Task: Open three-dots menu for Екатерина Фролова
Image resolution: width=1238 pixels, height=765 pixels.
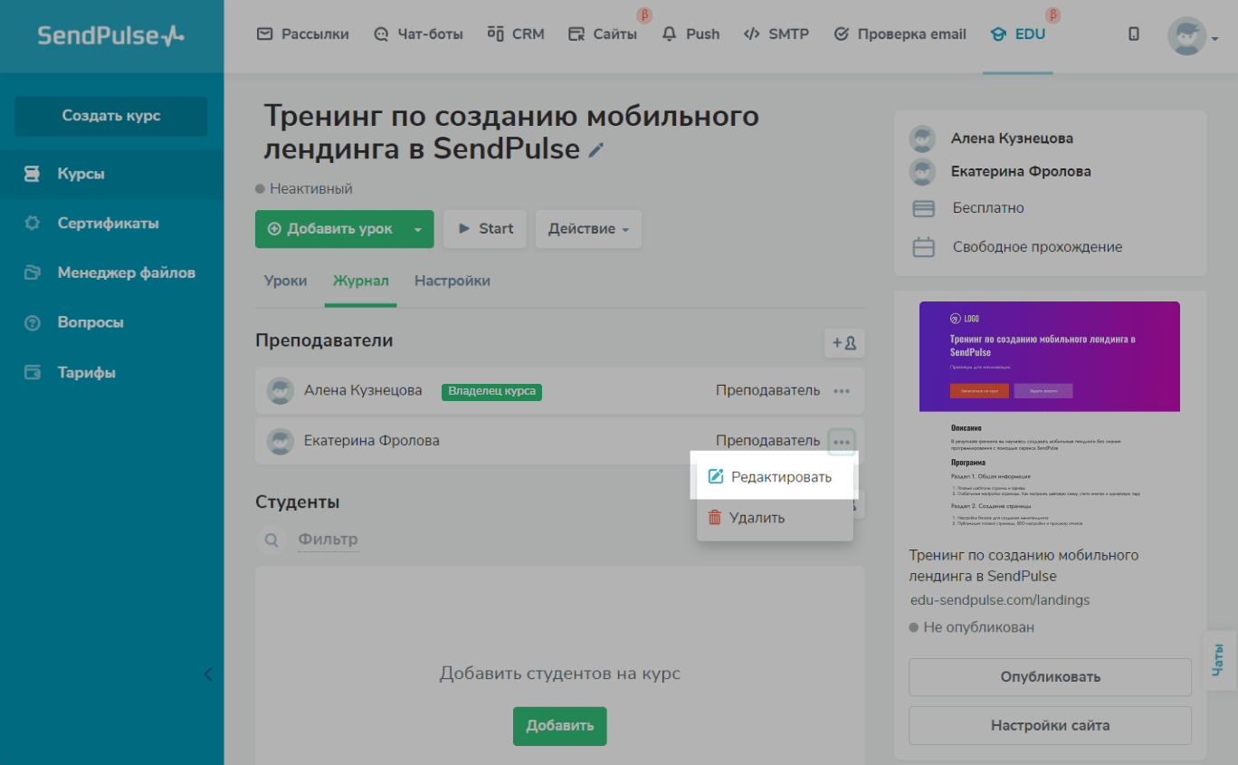Action: coord(842,442)
